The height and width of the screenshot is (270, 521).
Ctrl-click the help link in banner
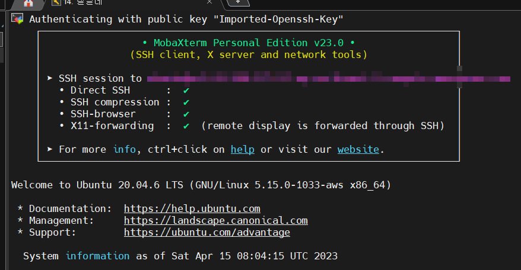pyautogui.click(x=243, y=150)
